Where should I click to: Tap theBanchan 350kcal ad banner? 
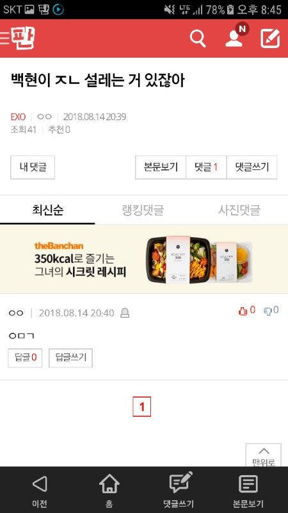[144, 260]
